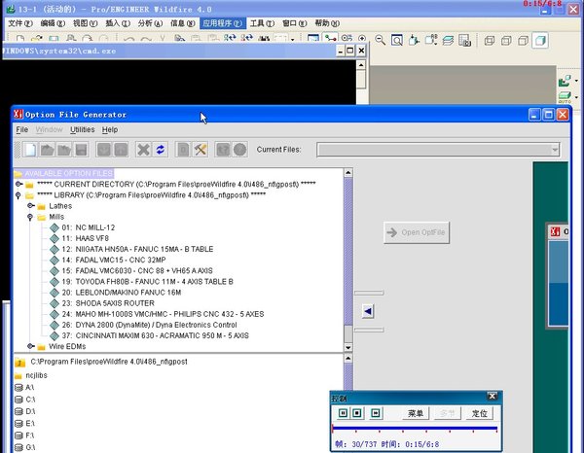Image resolution: width=584 pixels, height=453 pixels.
Task: Stop playback in the control panel
Action: [x=357, y=413]
